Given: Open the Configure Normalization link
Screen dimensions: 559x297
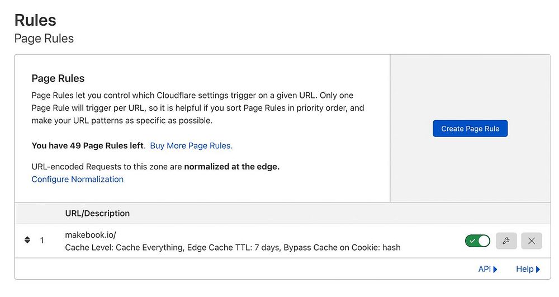Looking at the screenshot, I should tap(78, 179).
